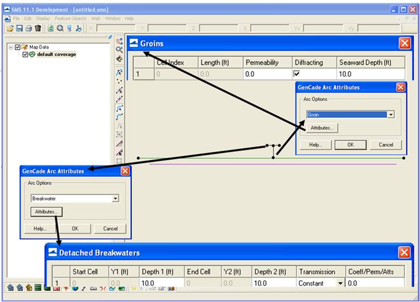Open the Feature Objects menu
420x302 pixels.
click(71, 18)
